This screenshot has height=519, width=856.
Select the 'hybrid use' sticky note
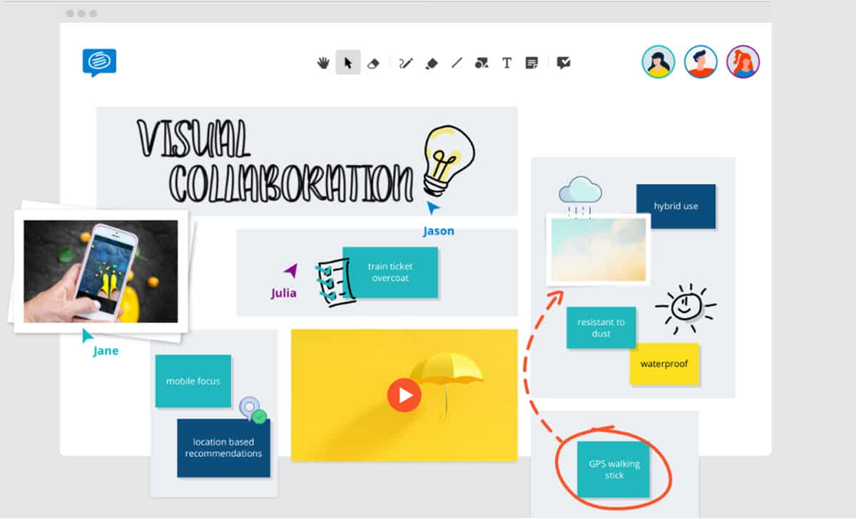coord(676,206)
